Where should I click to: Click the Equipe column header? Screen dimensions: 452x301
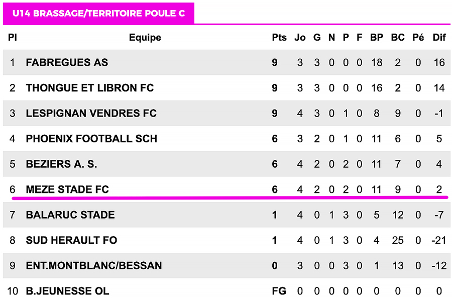[x=145, y=38]
